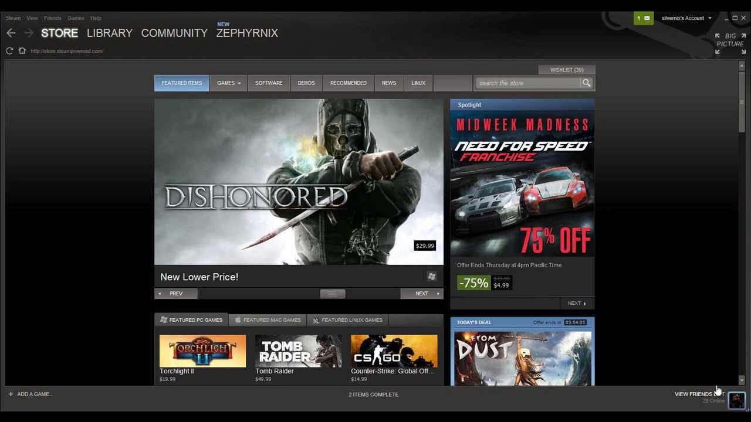
Task: Open the Tomb Raider thumbnail
Action: point(298,351)
